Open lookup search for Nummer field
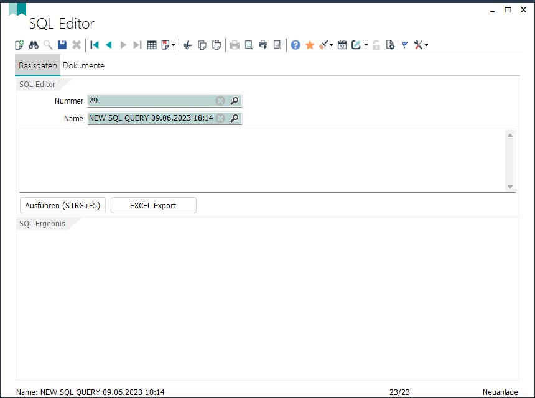Image resolution: width=535 pixels, height=398 pixels. pos(235,101)
